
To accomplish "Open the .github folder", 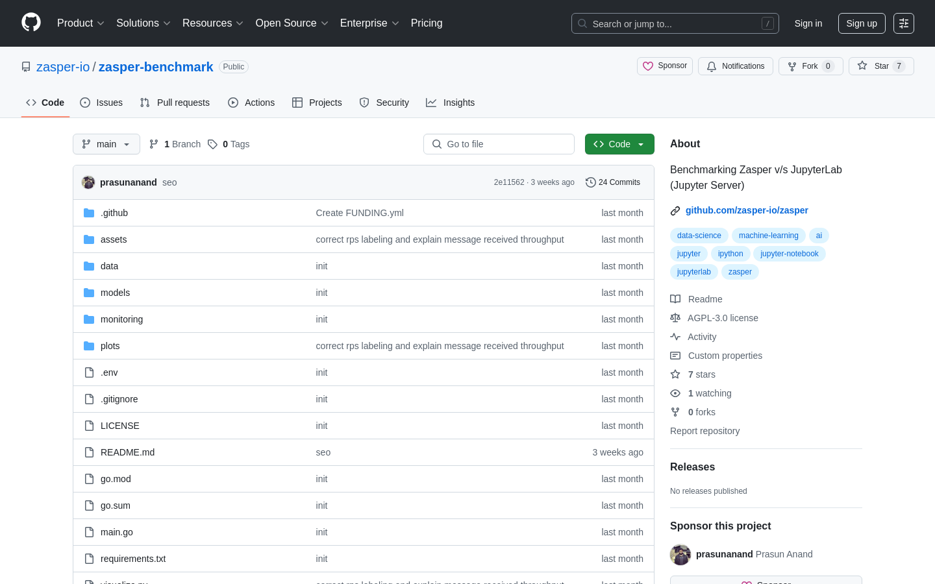I will [x=114, y=213].
